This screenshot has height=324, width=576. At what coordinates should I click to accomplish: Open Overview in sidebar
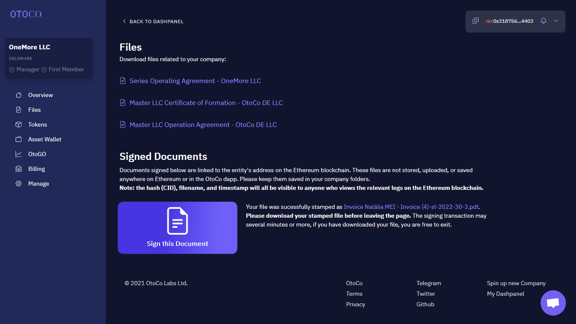click(x=40, y=95)
